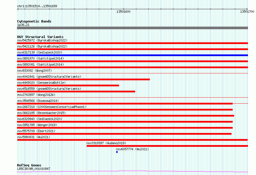Click the nsv3951785 (Wenger2019) label
This screenshot has width=256, height=175.
tap(37, 125)
